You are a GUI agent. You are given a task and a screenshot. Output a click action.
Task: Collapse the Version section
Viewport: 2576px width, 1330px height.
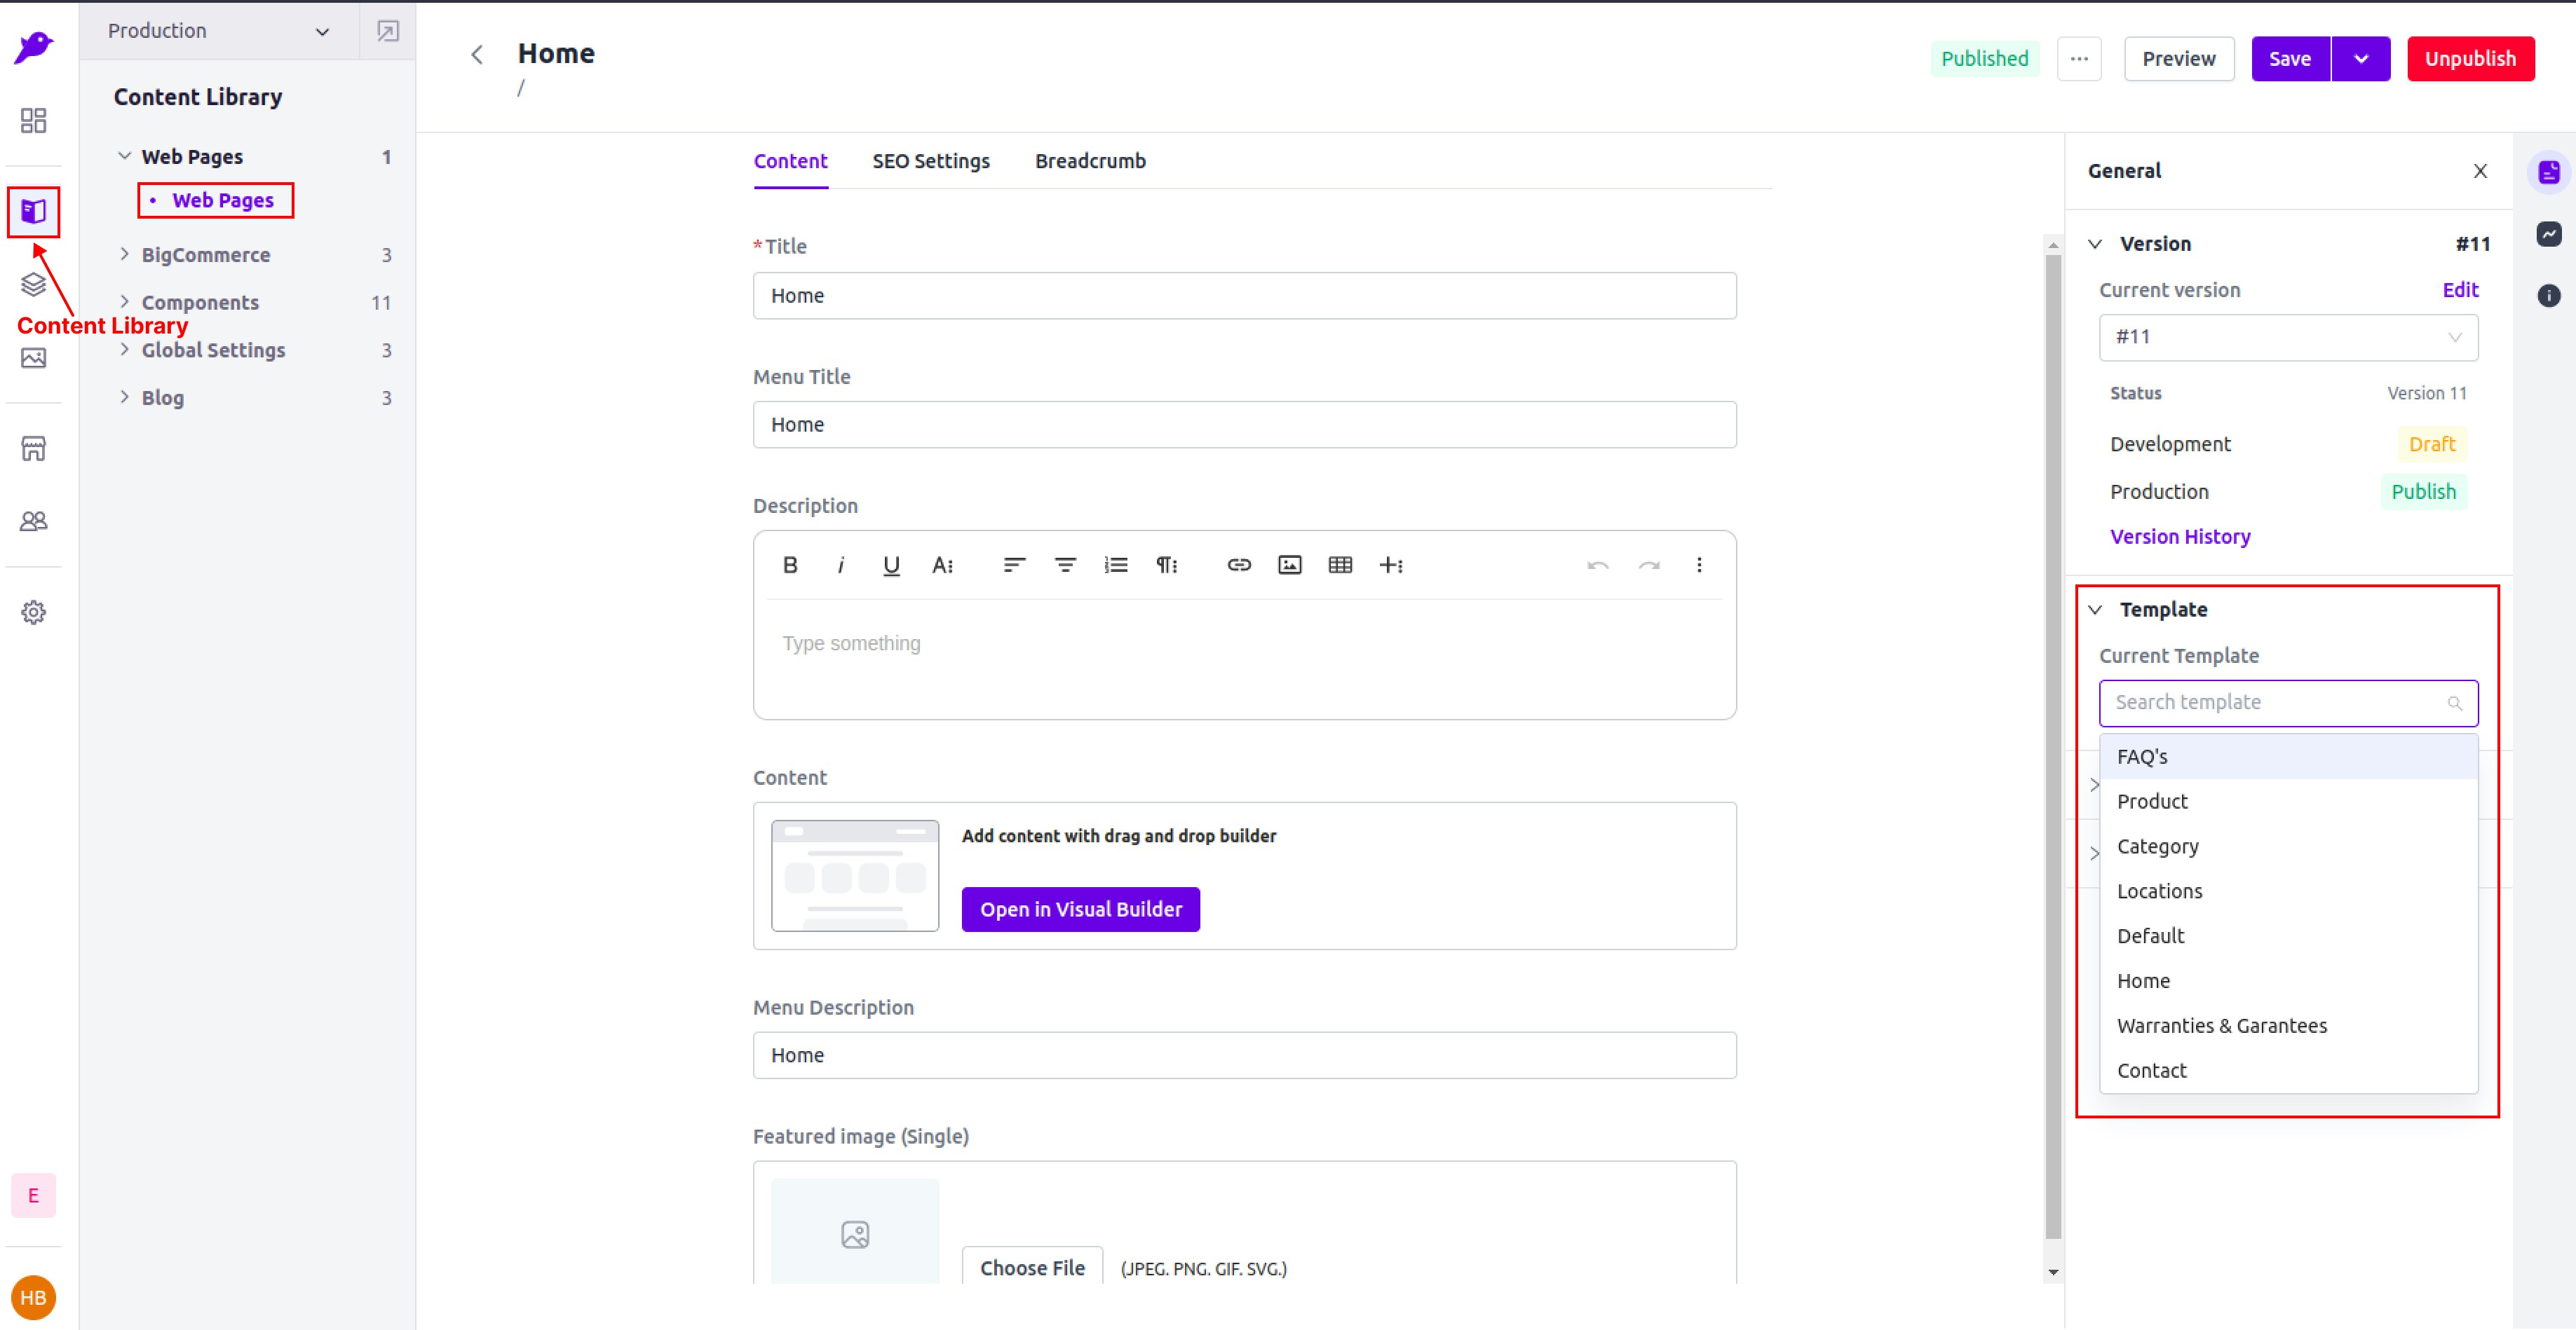coord(2095,244)
